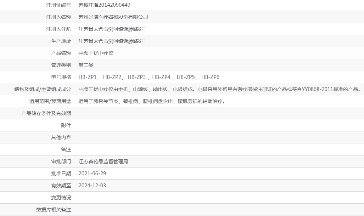Click the 结构及组成/主要组成成分 label

tap(43, 89)
